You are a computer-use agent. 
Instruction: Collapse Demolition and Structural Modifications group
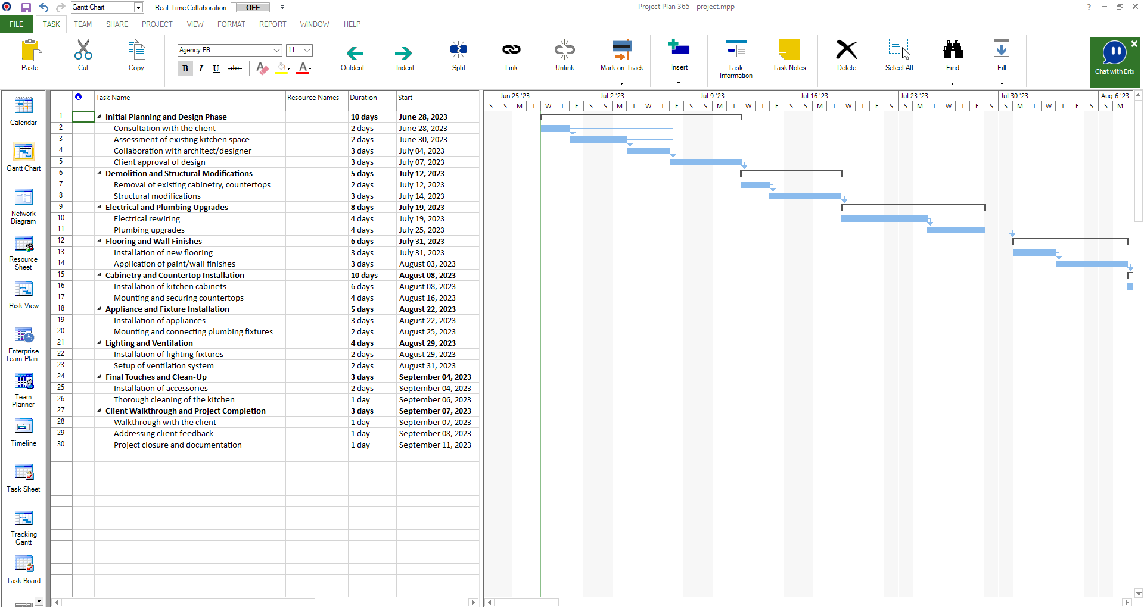click(100, 173)
